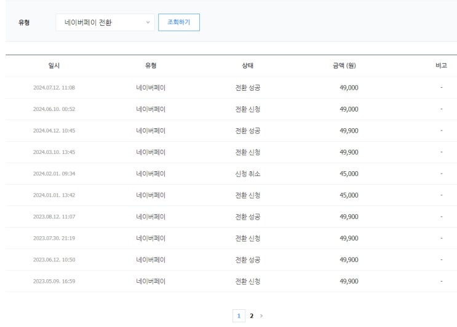457x327 pixels.
Task: Go to page 2 of results
Action: point(251,315)
